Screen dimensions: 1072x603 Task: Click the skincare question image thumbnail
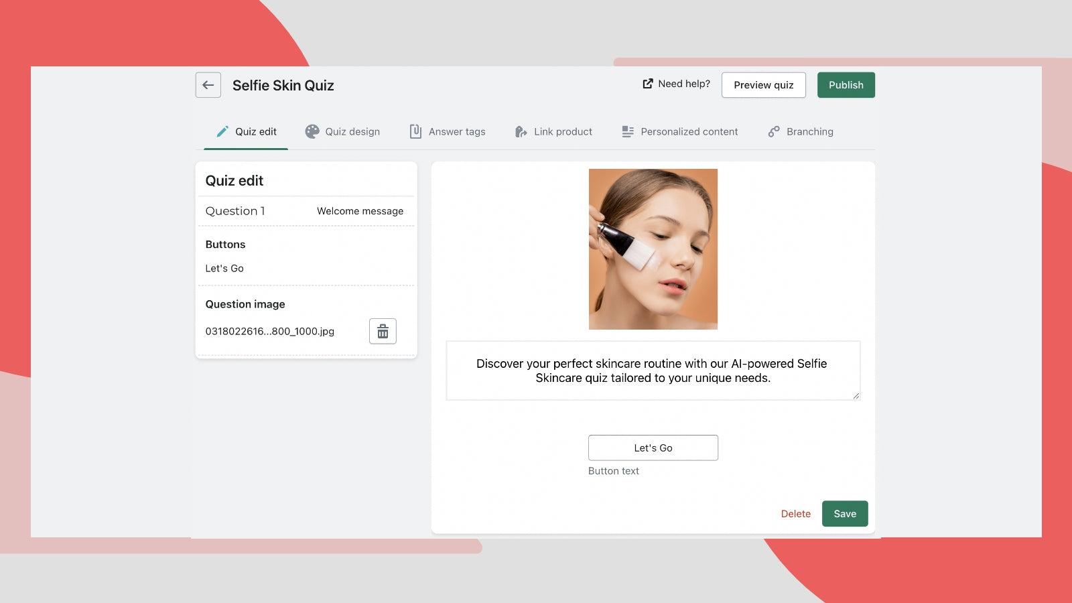point(653,250)
